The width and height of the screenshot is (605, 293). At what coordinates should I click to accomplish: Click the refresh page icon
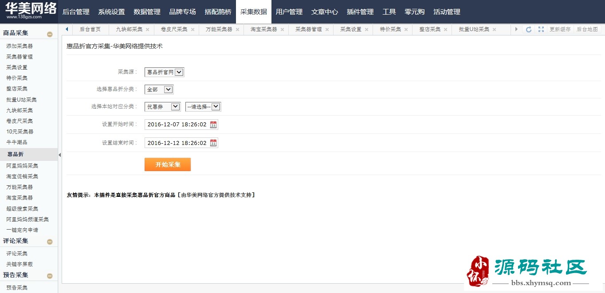coord(529,29)
